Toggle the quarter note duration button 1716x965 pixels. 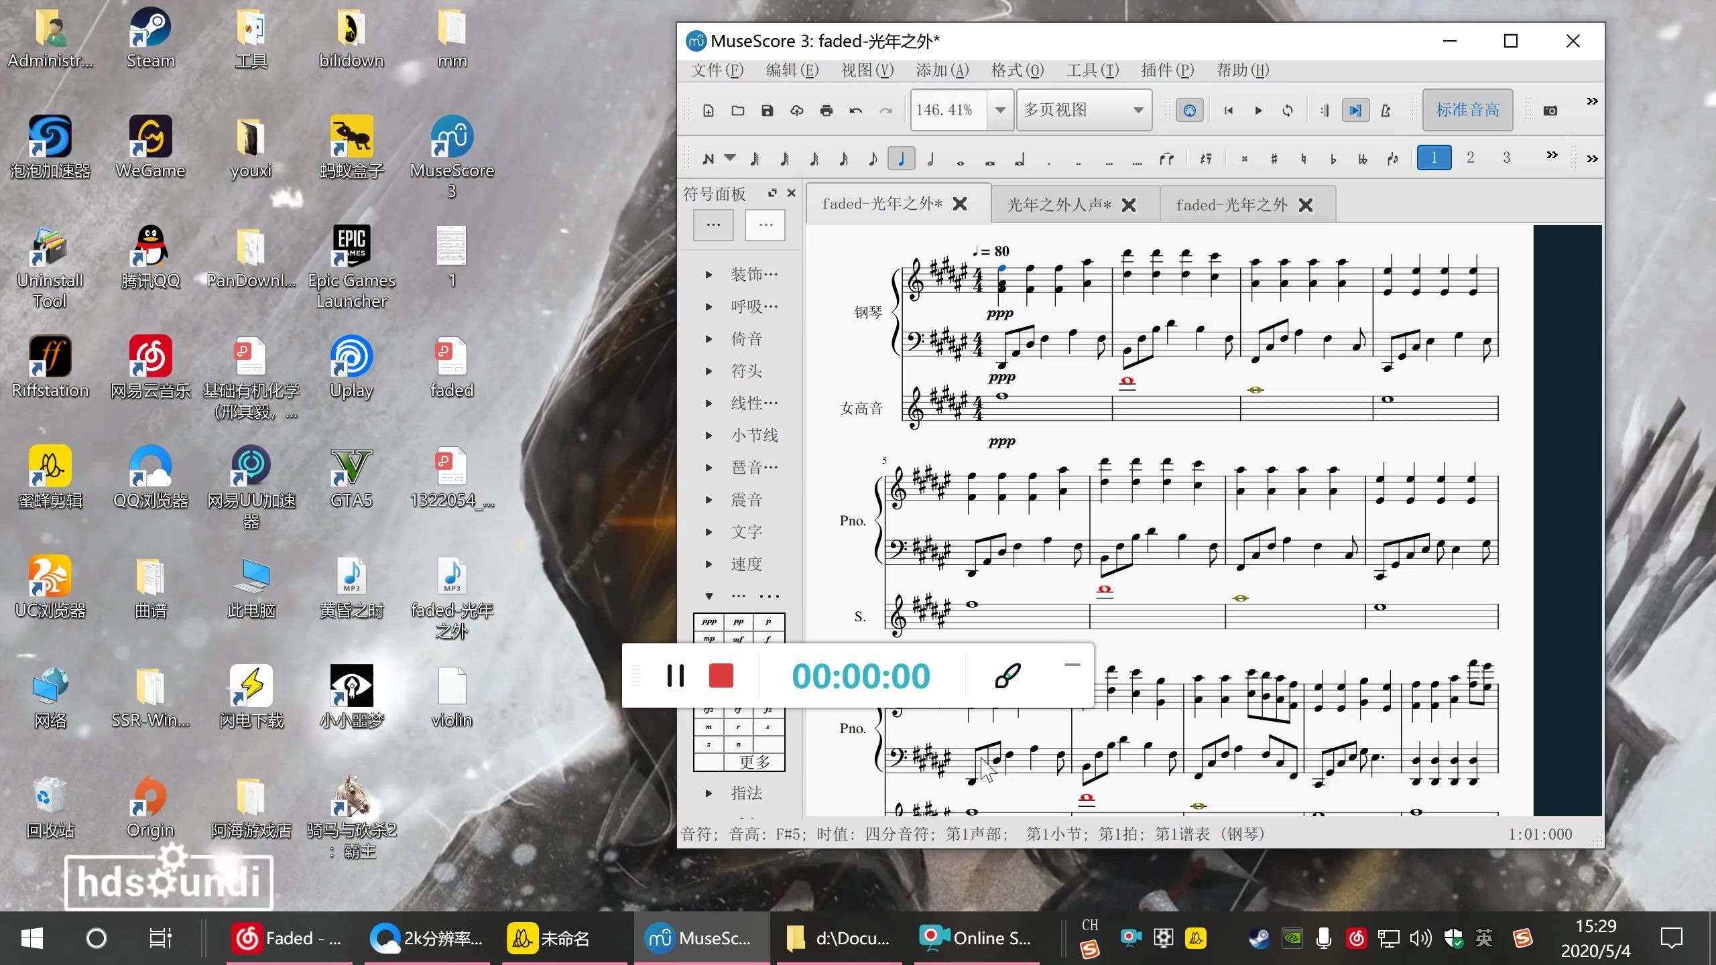click(x=902, y=159)
